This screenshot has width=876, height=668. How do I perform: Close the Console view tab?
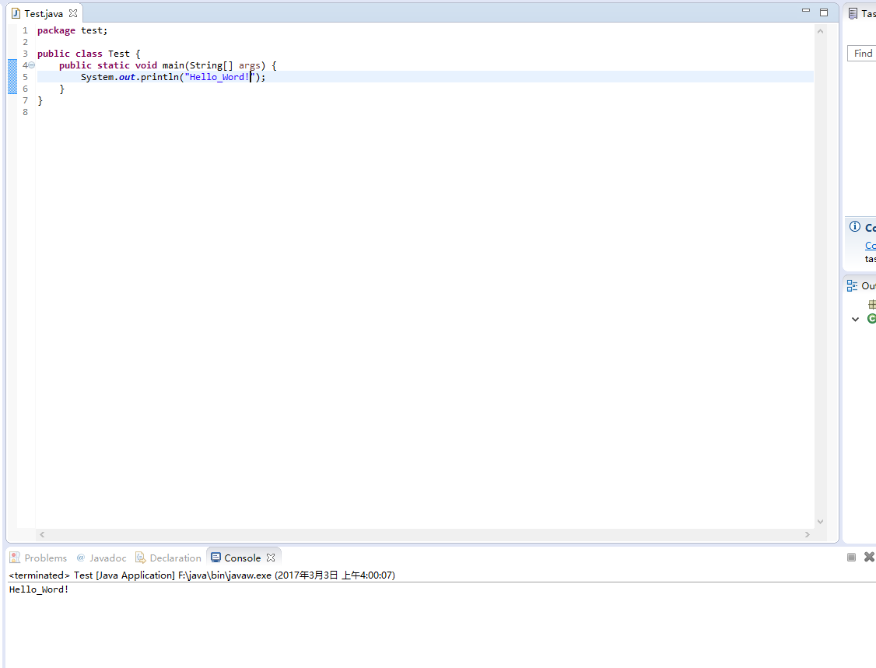tap(271, 558)
